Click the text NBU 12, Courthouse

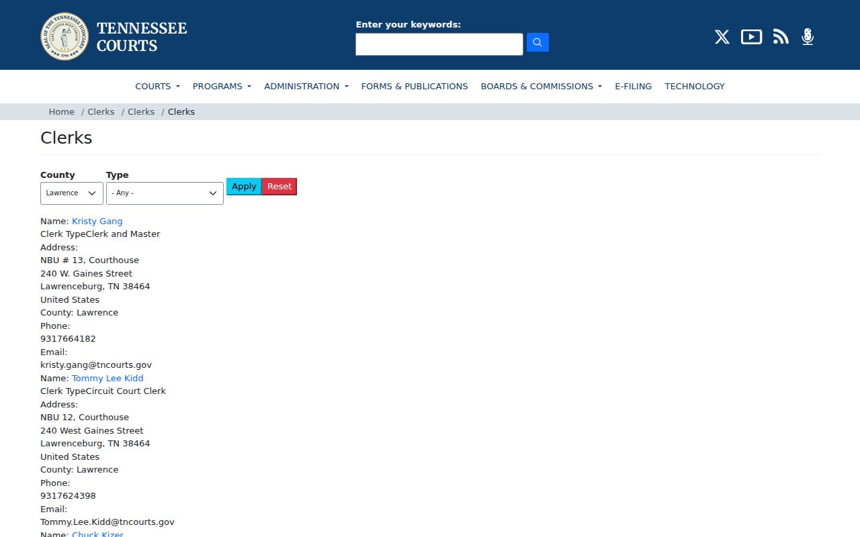pos(85,418)
